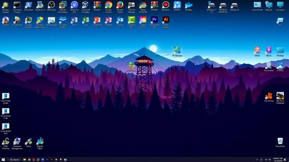Open the Word desktop shortcut
The height and width of the screenshot is (162, 289).
pyautogui.click(x=74, y=21)
